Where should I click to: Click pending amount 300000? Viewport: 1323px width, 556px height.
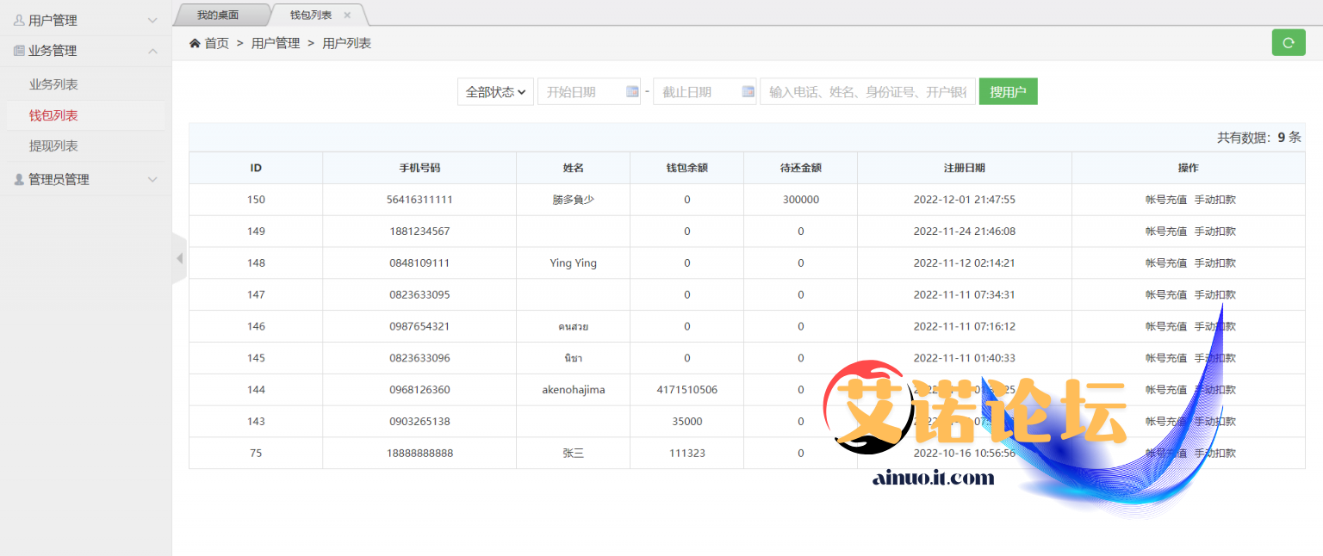coord(800,200)
